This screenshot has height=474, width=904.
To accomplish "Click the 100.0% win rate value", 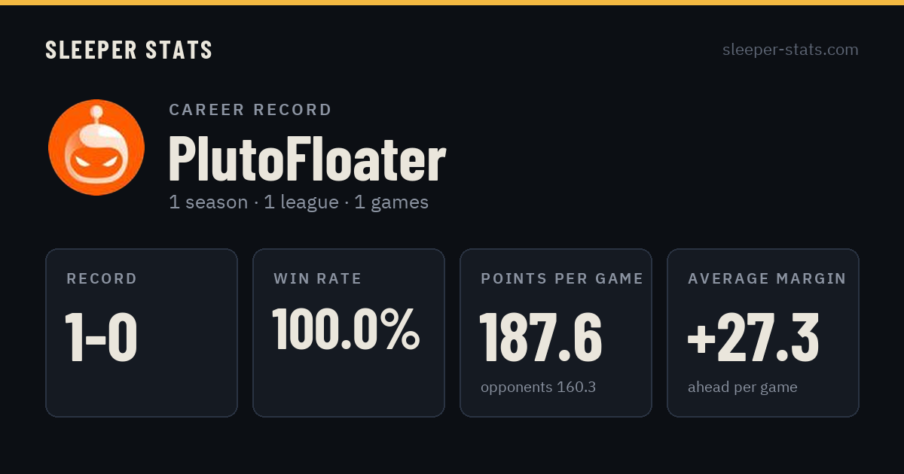I will pos(346,329).
